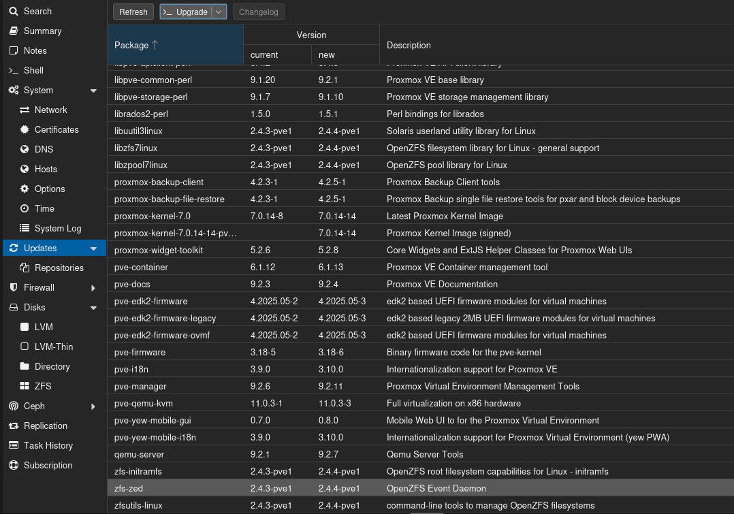The height and width of the screenshot is (514, 734).
Task: Select the pve-qemu-kvm package row
Action: tap(420, 403)
